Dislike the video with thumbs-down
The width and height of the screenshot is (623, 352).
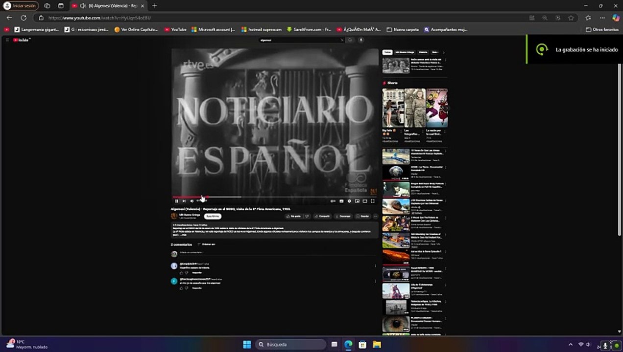click(307, 216)
